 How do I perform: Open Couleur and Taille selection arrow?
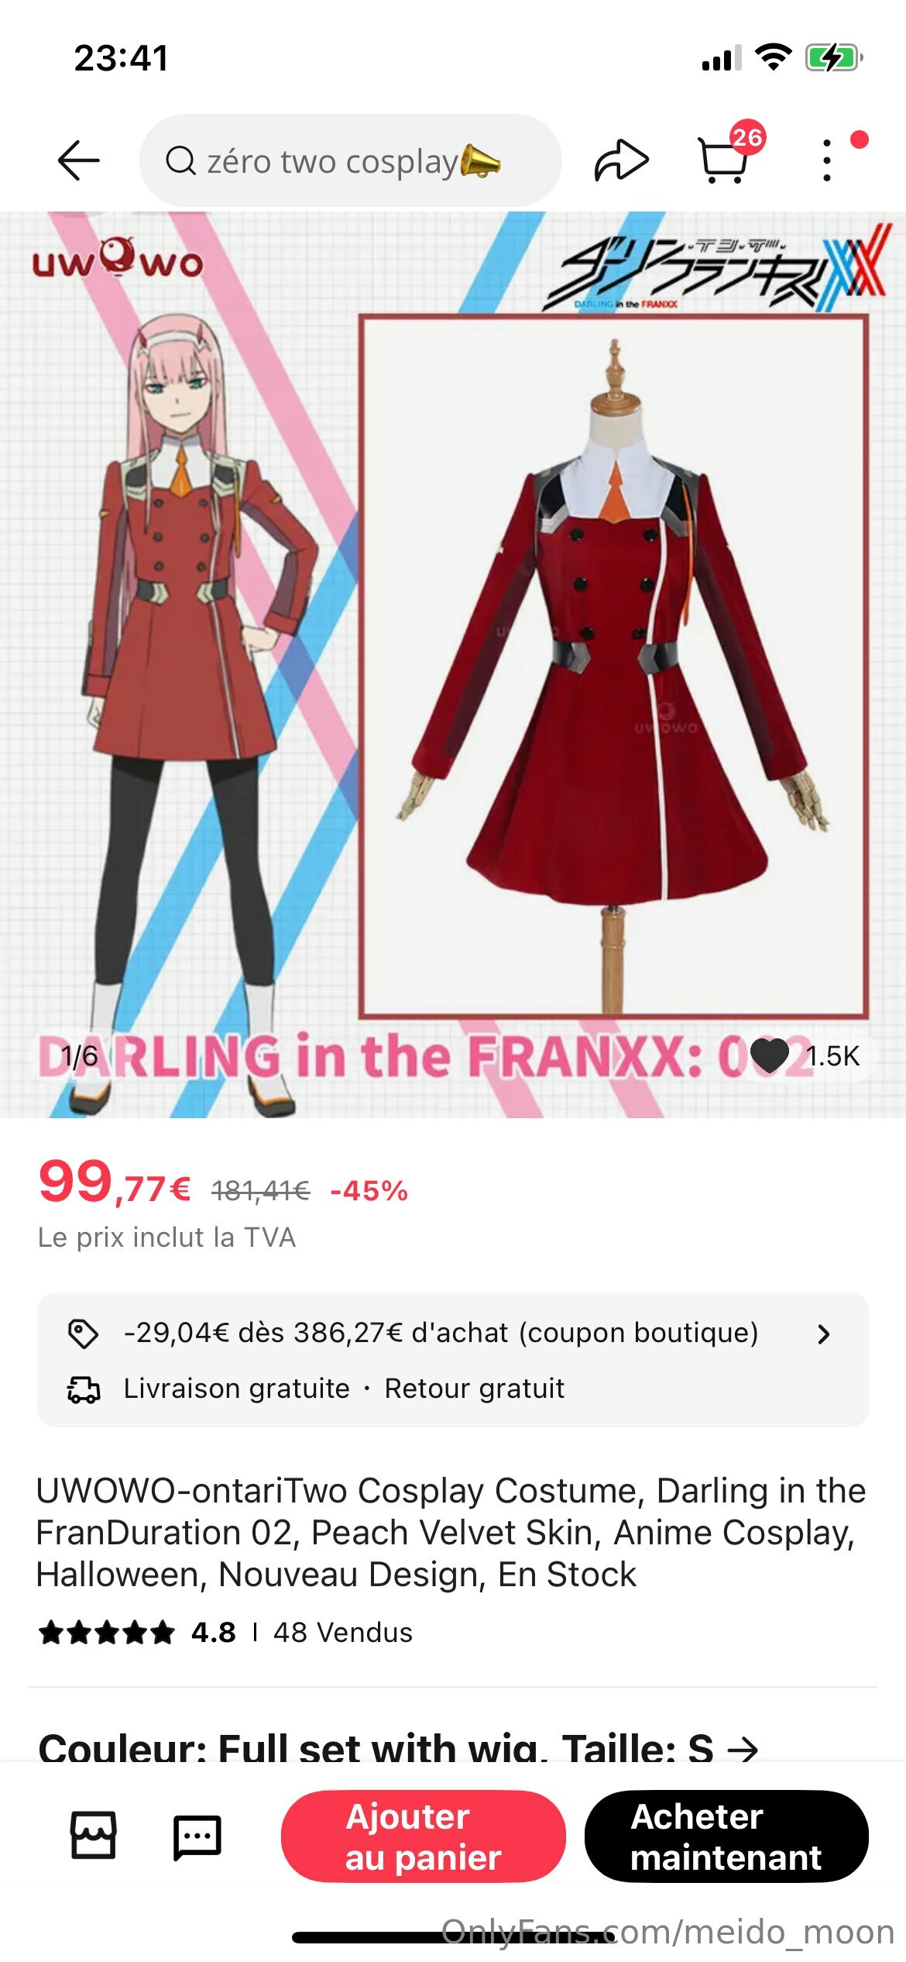pos(744,1750)
